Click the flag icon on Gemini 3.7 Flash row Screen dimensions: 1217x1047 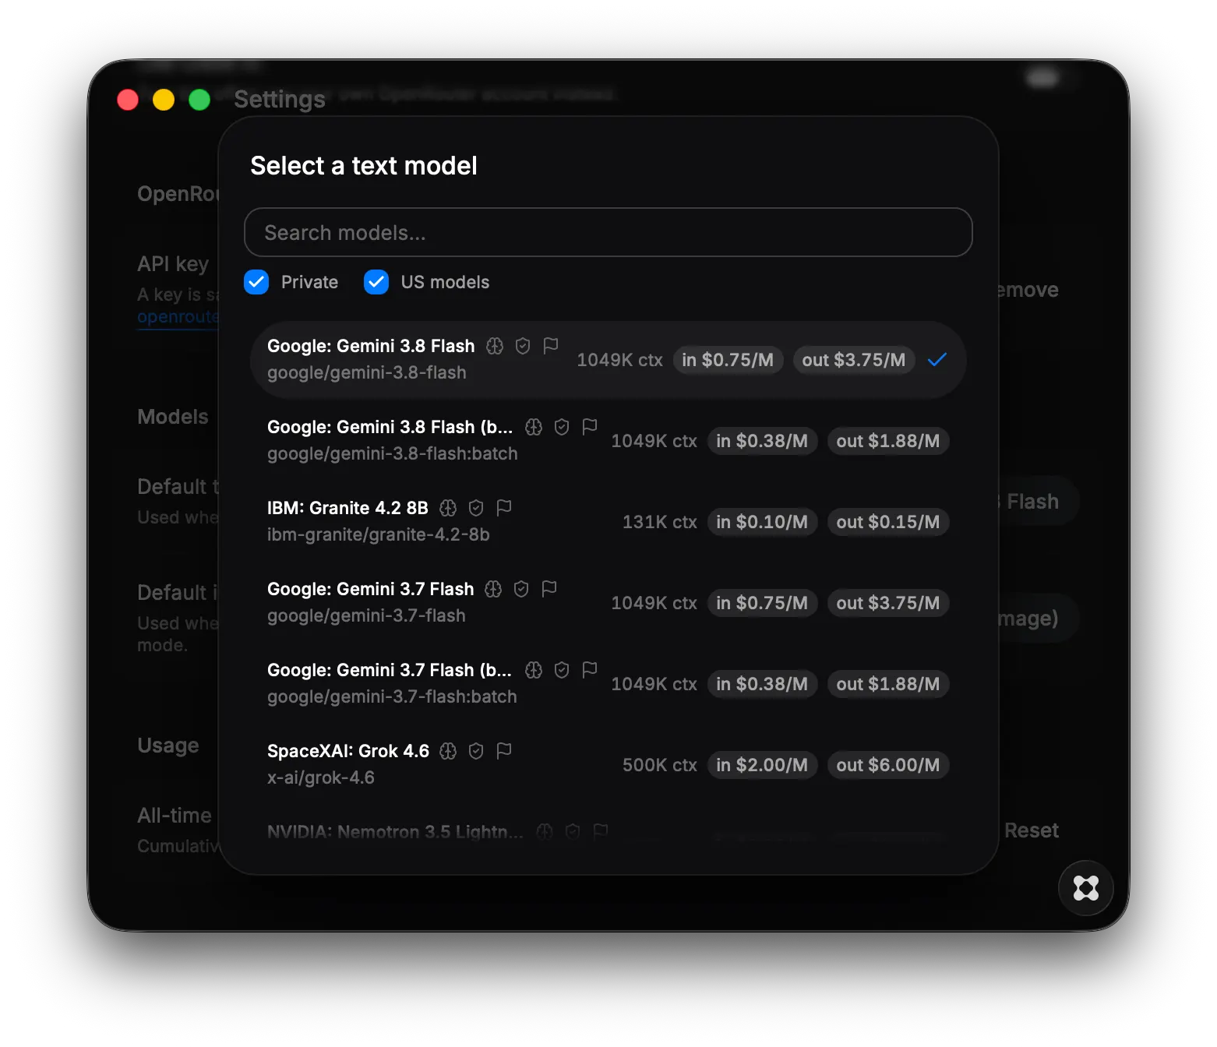549,588
